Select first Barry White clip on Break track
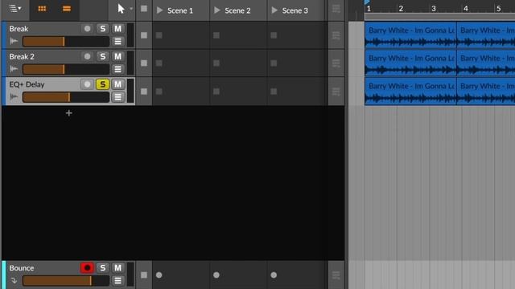 [410, 35]
